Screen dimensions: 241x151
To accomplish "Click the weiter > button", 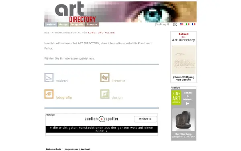I will coord(145,119).
